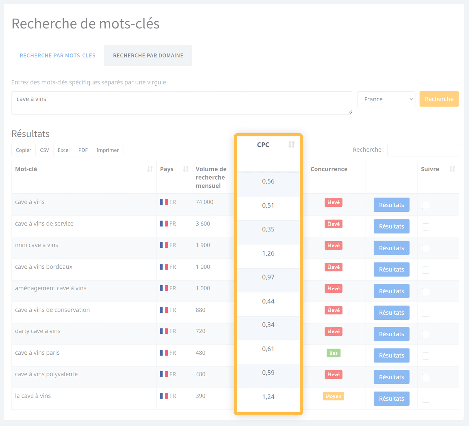The width and height of the screenshot is (469, 426).
Task: Export the table as CSV
Action: (44, 150)
